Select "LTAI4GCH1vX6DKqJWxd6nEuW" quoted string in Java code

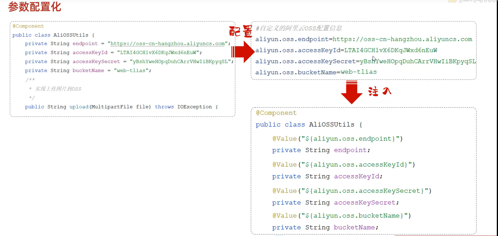tap(158, 53)
